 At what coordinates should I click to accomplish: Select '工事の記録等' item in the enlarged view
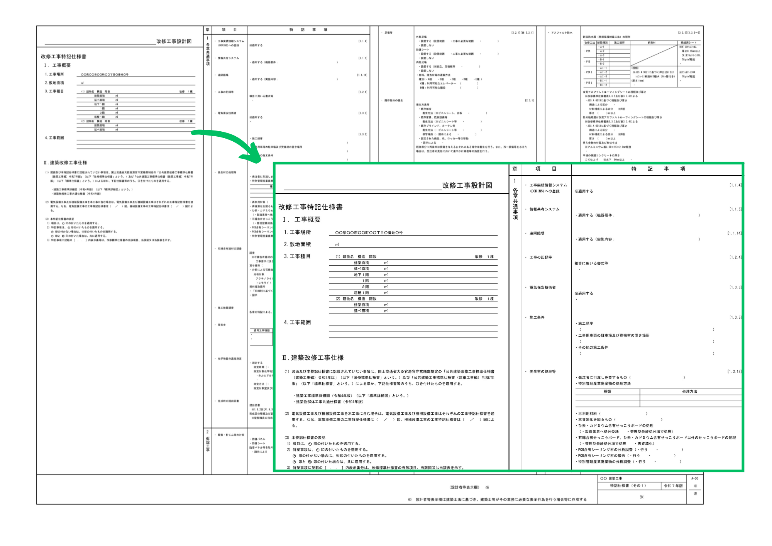pos(540,257)
